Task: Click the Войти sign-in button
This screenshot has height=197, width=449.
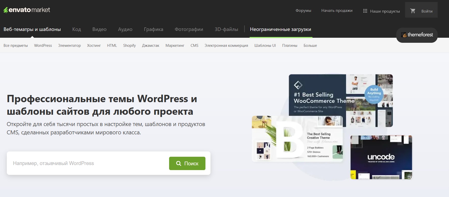Action: pos(427,11)
